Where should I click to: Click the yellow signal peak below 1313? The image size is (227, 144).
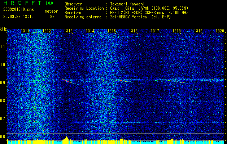pos(66,140)
